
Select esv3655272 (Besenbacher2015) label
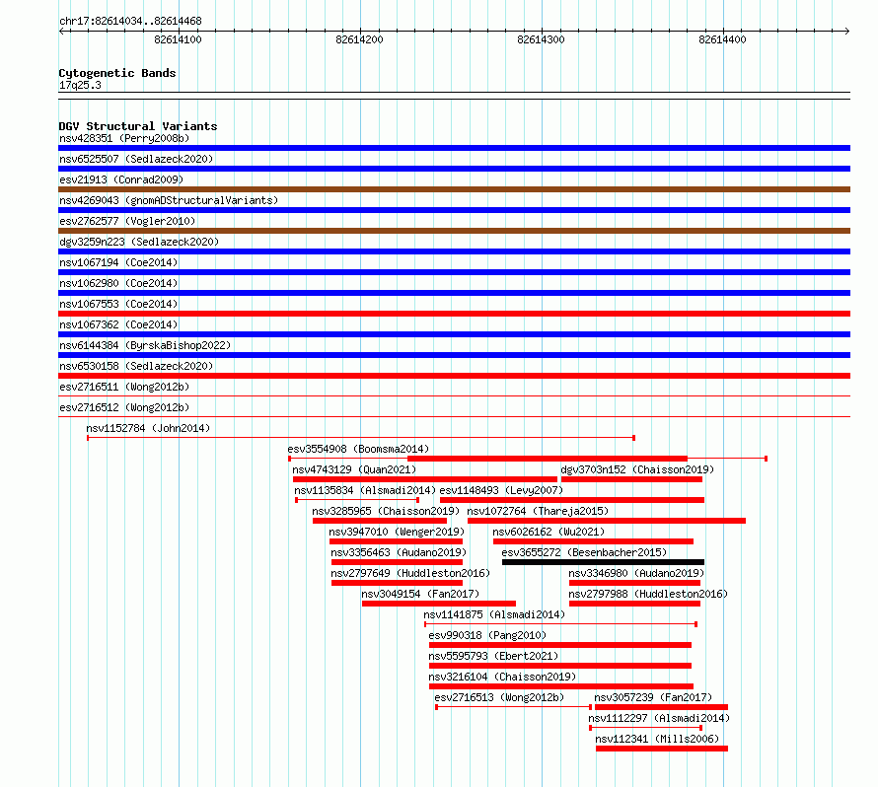click(x=584, y=552)
